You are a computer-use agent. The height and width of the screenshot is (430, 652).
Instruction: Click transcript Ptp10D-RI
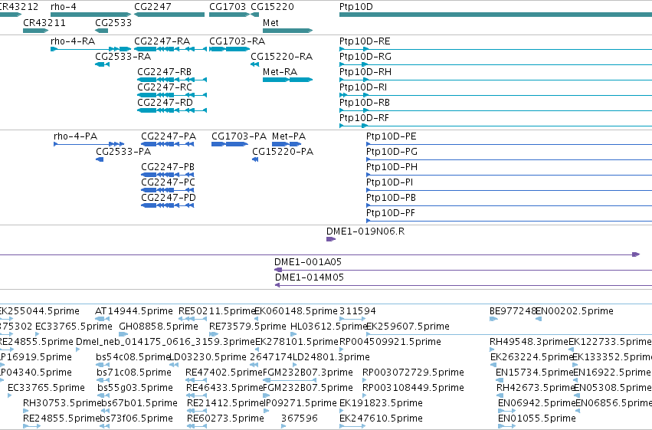click(496, 95)
